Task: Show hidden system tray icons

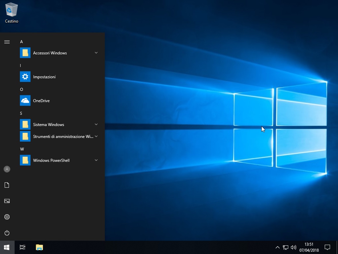Action: [277, 247]
